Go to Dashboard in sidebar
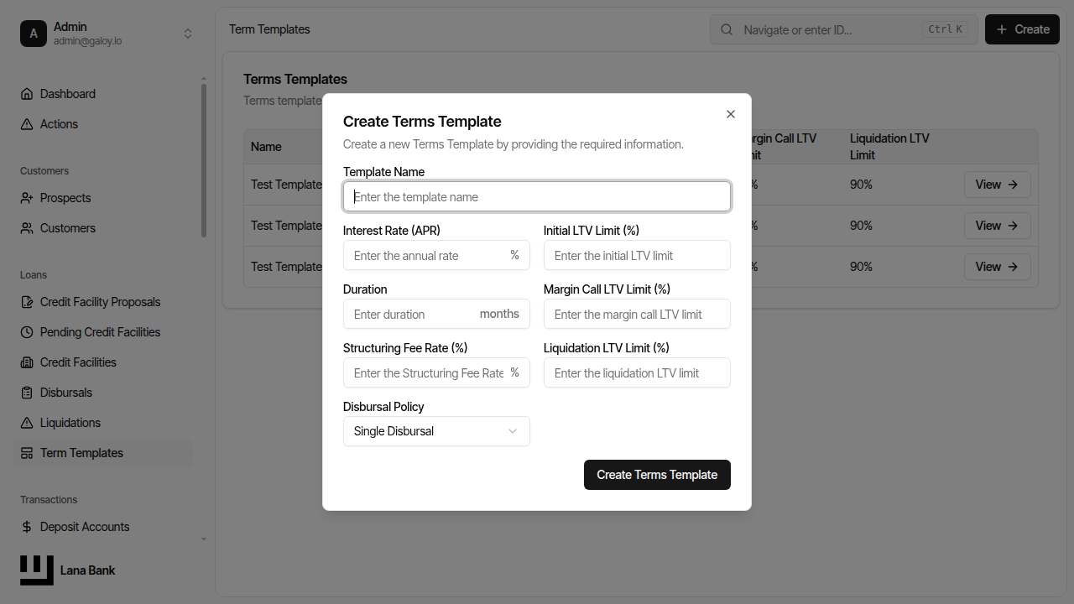This screenshot has height=604, width=1074. pyautogui.click(x=68, y=94)
